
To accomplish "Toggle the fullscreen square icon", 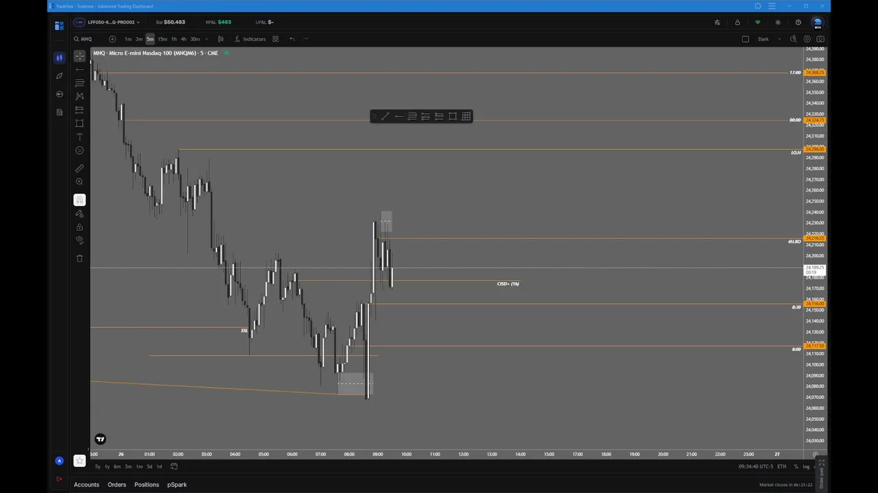I will click(746, 39).
